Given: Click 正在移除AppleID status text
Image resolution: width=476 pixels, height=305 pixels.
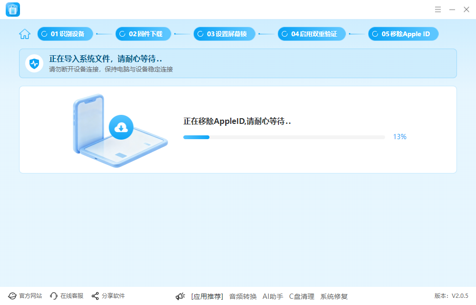Looking at the screenshot, I should click(x=237, y=121).
